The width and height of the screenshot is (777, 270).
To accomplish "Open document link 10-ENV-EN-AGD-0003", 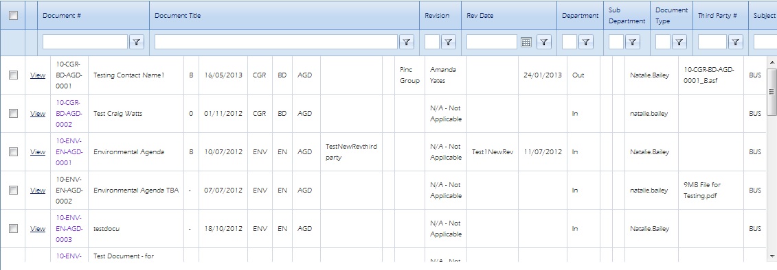I will [x=69, y=228].
